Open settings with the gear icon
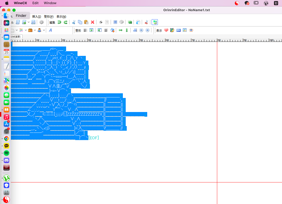 (x=41, y=22)
